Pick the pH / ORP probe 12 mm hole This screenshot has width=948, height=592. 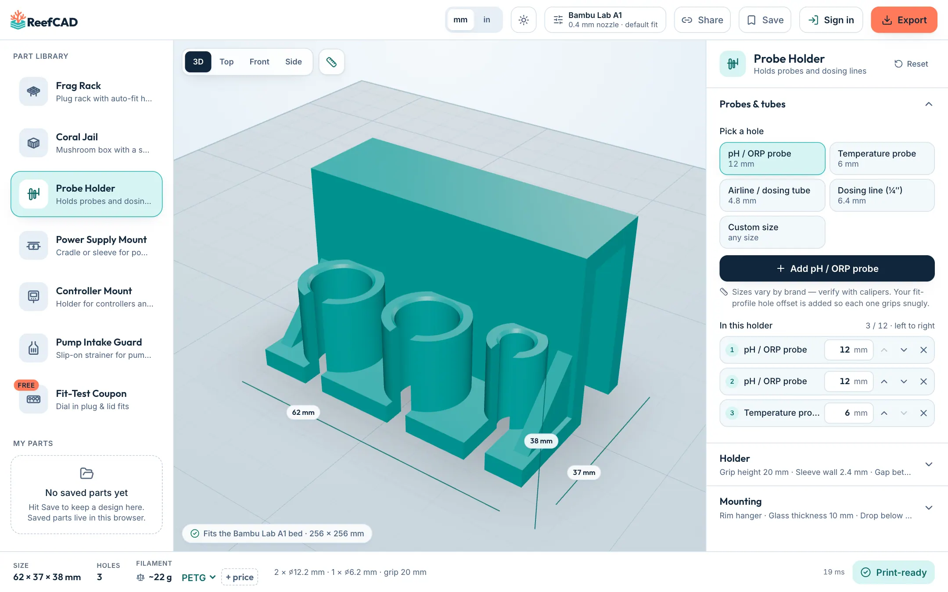click(772, 158)
